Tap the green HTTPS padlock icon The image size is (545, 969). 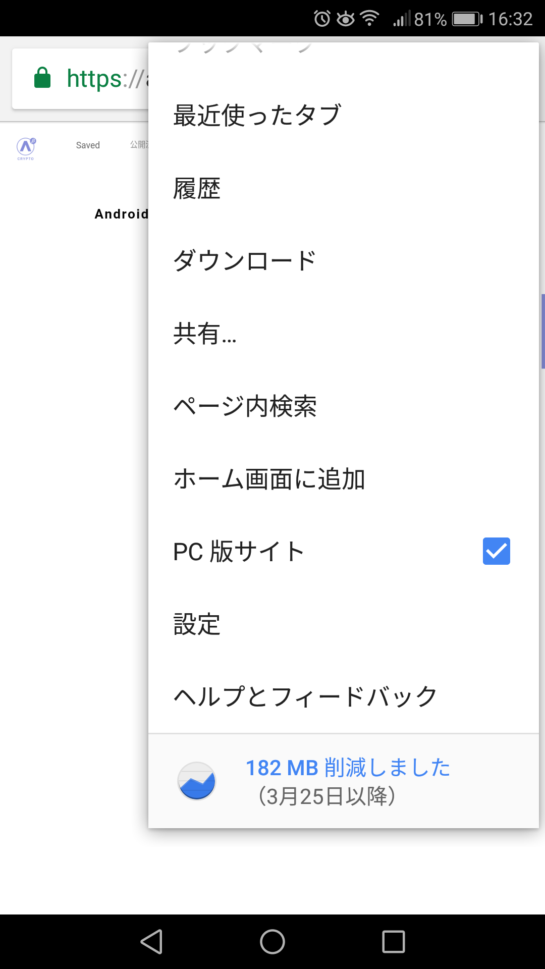click(x=42, y=78)
